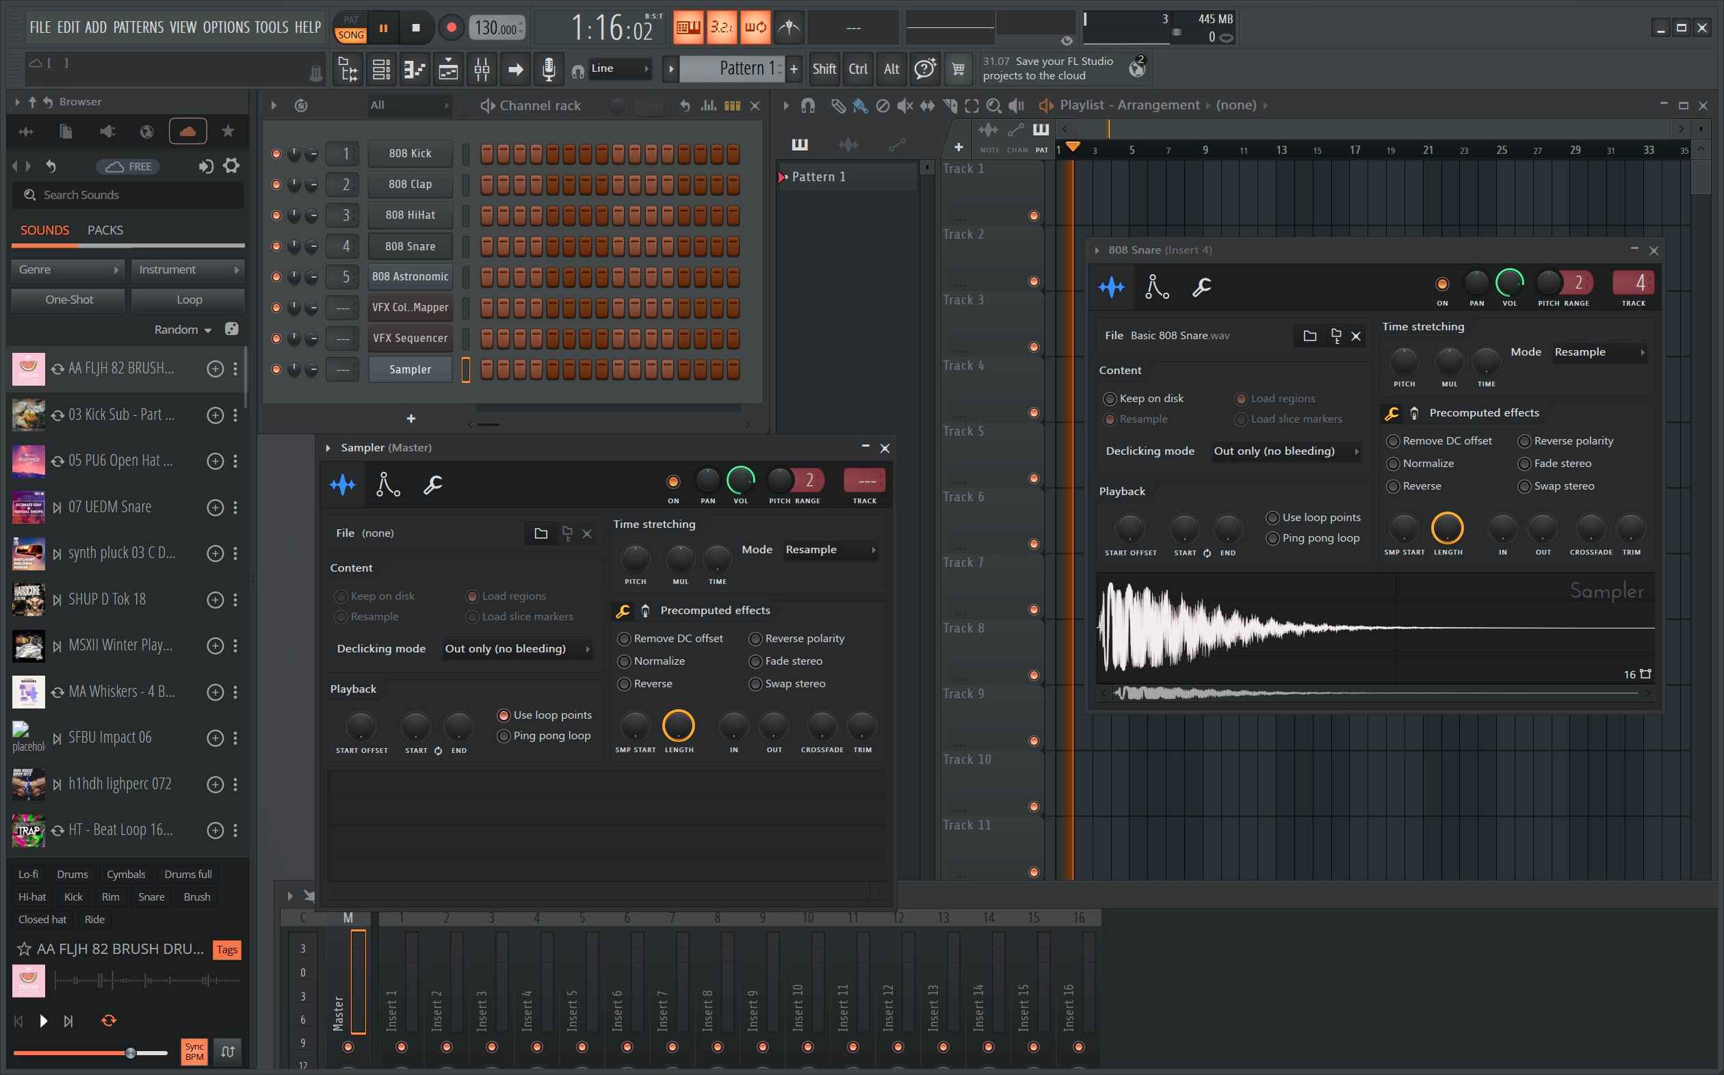Open browser settings gear icon
The width and height of the screenshot is (1724, 1075).
231,165
